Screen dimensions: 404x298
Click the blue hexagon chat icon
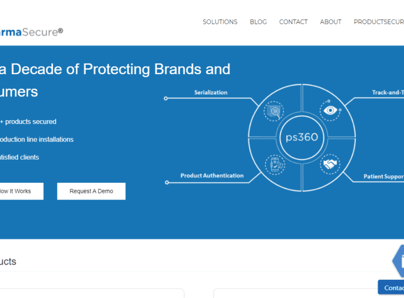tap(398, 261)
